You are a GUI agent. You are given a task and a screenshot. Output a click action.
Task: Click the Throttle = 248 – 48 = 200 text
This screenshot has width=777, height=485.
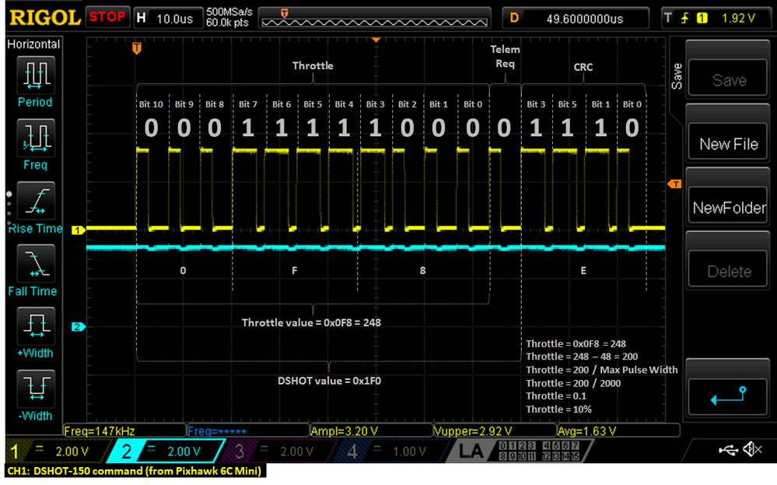coord(582,356)
